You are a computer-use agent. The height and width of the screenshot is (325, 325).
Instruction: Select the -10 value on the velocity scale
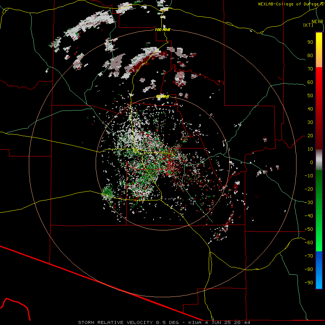(x=309, y=176)
